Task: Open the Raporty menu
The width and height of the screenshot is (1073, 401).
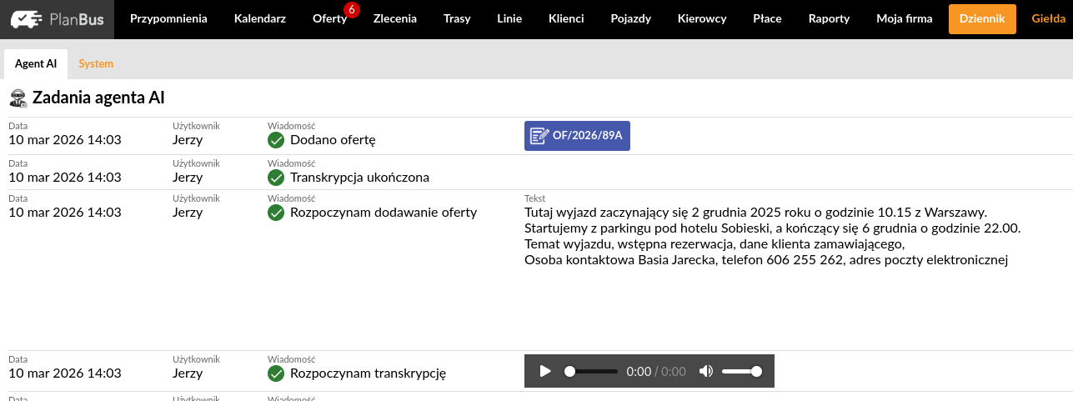Action: click(x=829, y=19)
